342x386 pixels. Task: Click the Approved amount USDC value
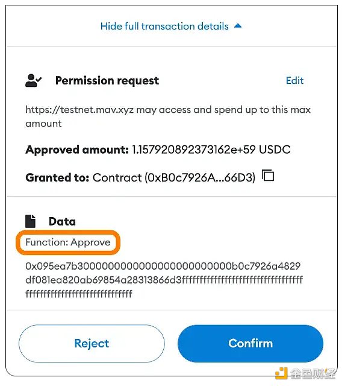click(x=211, y=150)
